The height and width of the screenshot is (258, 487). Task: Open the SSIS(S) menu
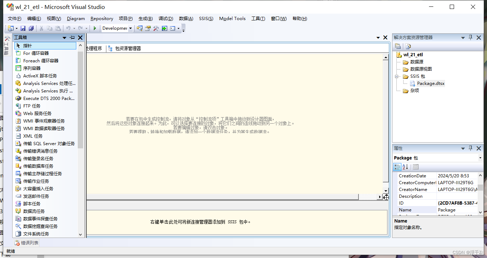coord(206,19)
